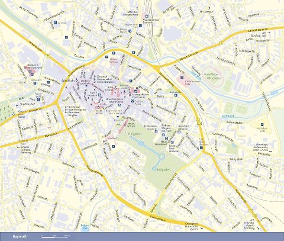The width and height of the screenshot is (284, 241).
Task: Select the Oberfrankenhalle building icon
Action: (x=182, y=78)
